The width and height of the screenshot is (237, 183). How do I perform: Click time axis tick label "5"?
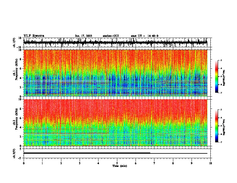tap(117, 163)
